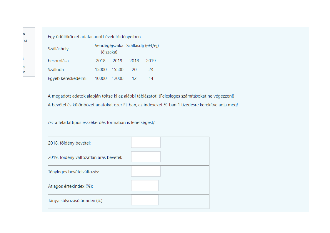Click the Szálloda 2019 guest nights value 15500
Image resolution: width=330 pixels, height=233 pixels.
(117, 70)
